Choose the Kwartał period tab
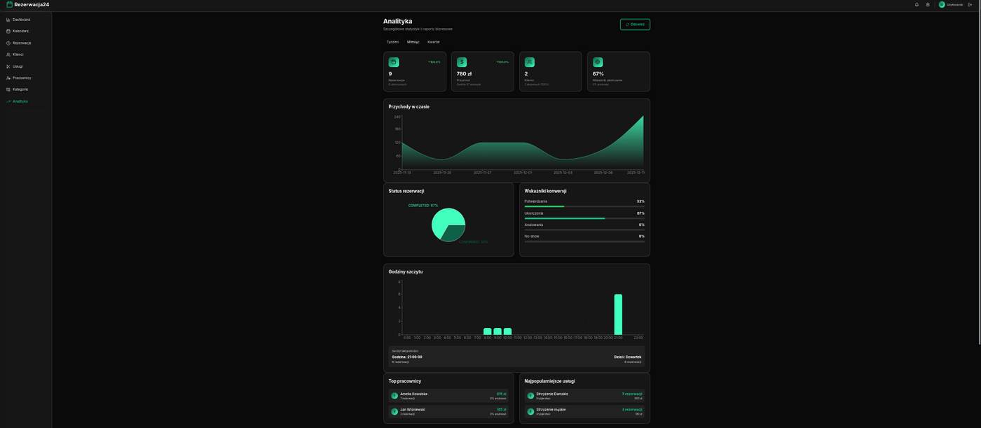 click(434, 42)
